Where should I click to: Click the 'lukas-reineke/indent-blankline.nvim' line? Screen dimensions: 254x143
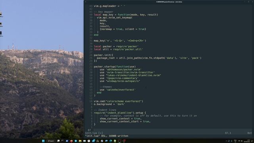click(131, 75)
